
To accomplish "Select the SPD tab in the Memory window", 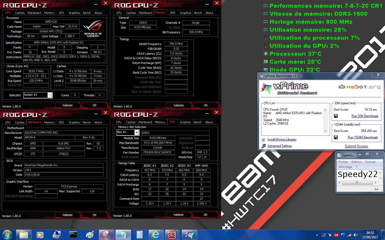I will click(x=173, y=13).
